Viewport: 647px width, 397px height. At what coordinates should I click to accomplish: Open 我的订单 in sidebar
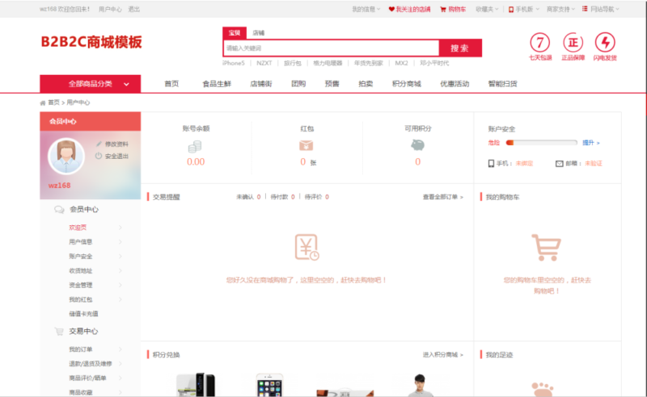click(80, 349)
